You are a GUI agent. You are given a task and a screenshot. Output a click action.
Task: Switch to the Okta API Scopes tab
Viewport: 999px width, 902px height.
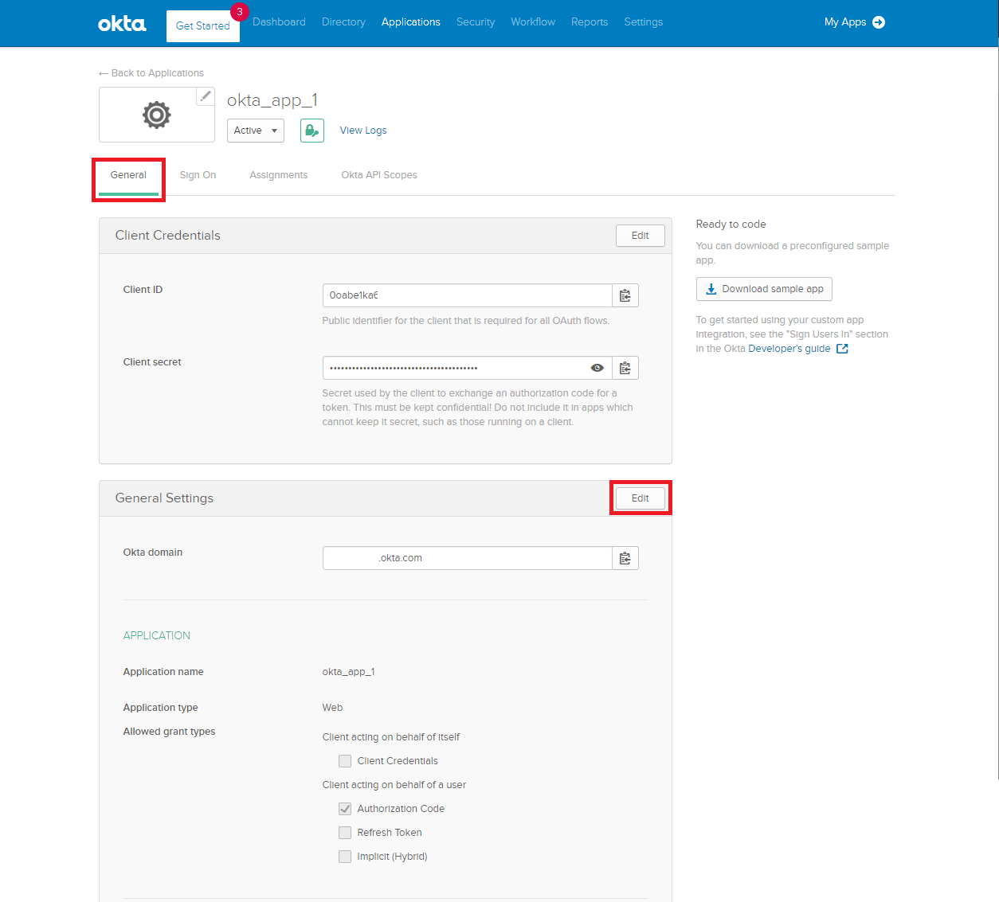tap(379, 175)
